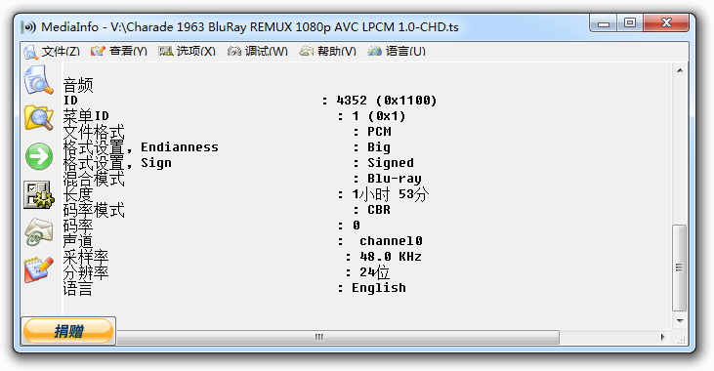Open file icon with magnifier in sidebar
The height and width of the screenshot is (371, 714).
tap(38, 80)
